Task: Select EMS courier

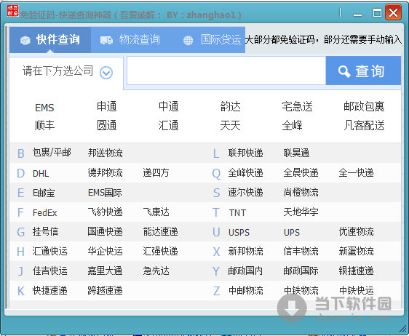Action: (x=44, y=108)
